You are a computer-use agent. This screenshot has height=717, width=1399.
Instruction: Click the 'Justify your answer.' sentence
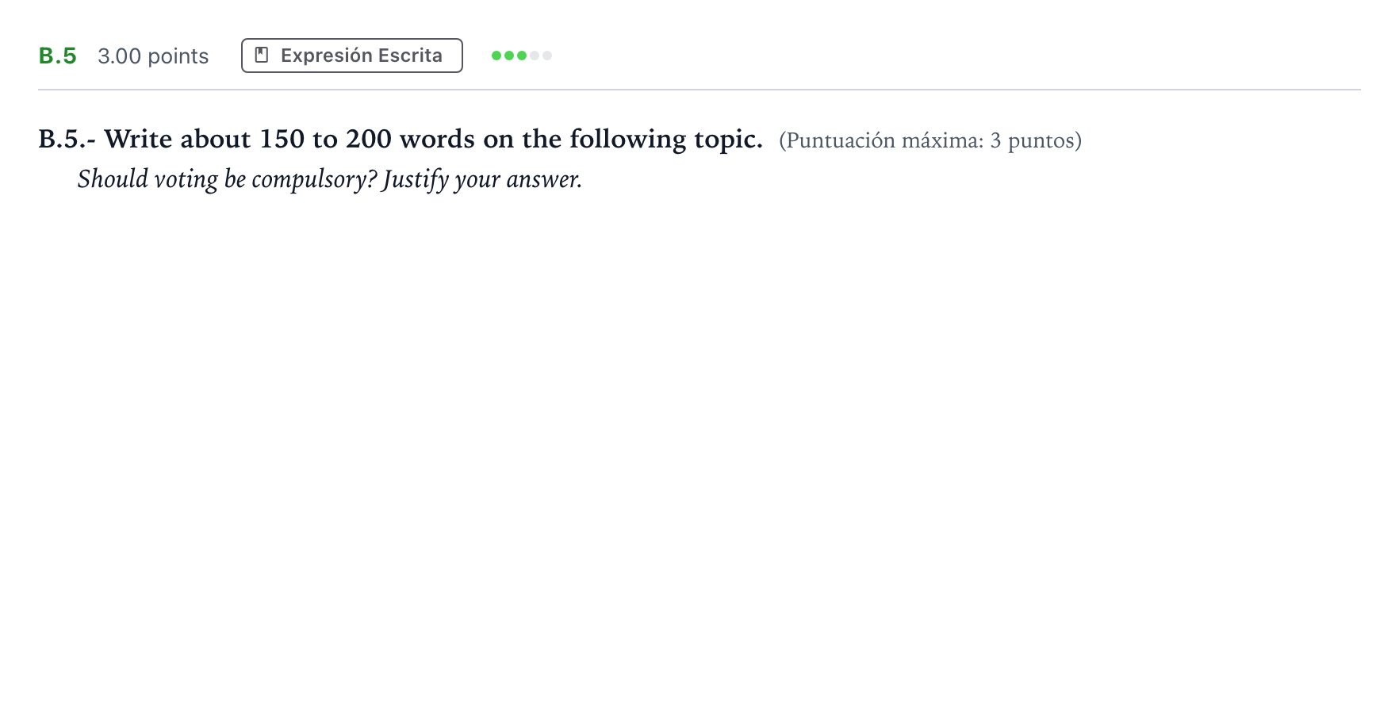(482, 179)
